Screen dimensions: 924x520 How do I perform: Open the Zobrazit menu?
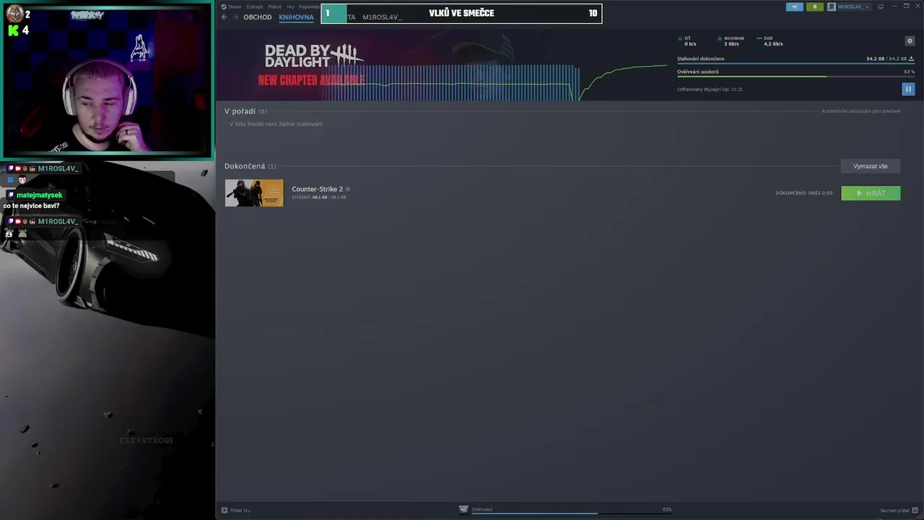(254, 6)
